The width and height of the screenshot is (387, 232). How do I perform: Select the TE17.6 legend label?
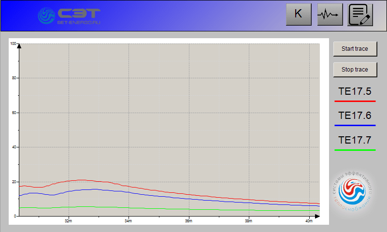click(355, 116)
